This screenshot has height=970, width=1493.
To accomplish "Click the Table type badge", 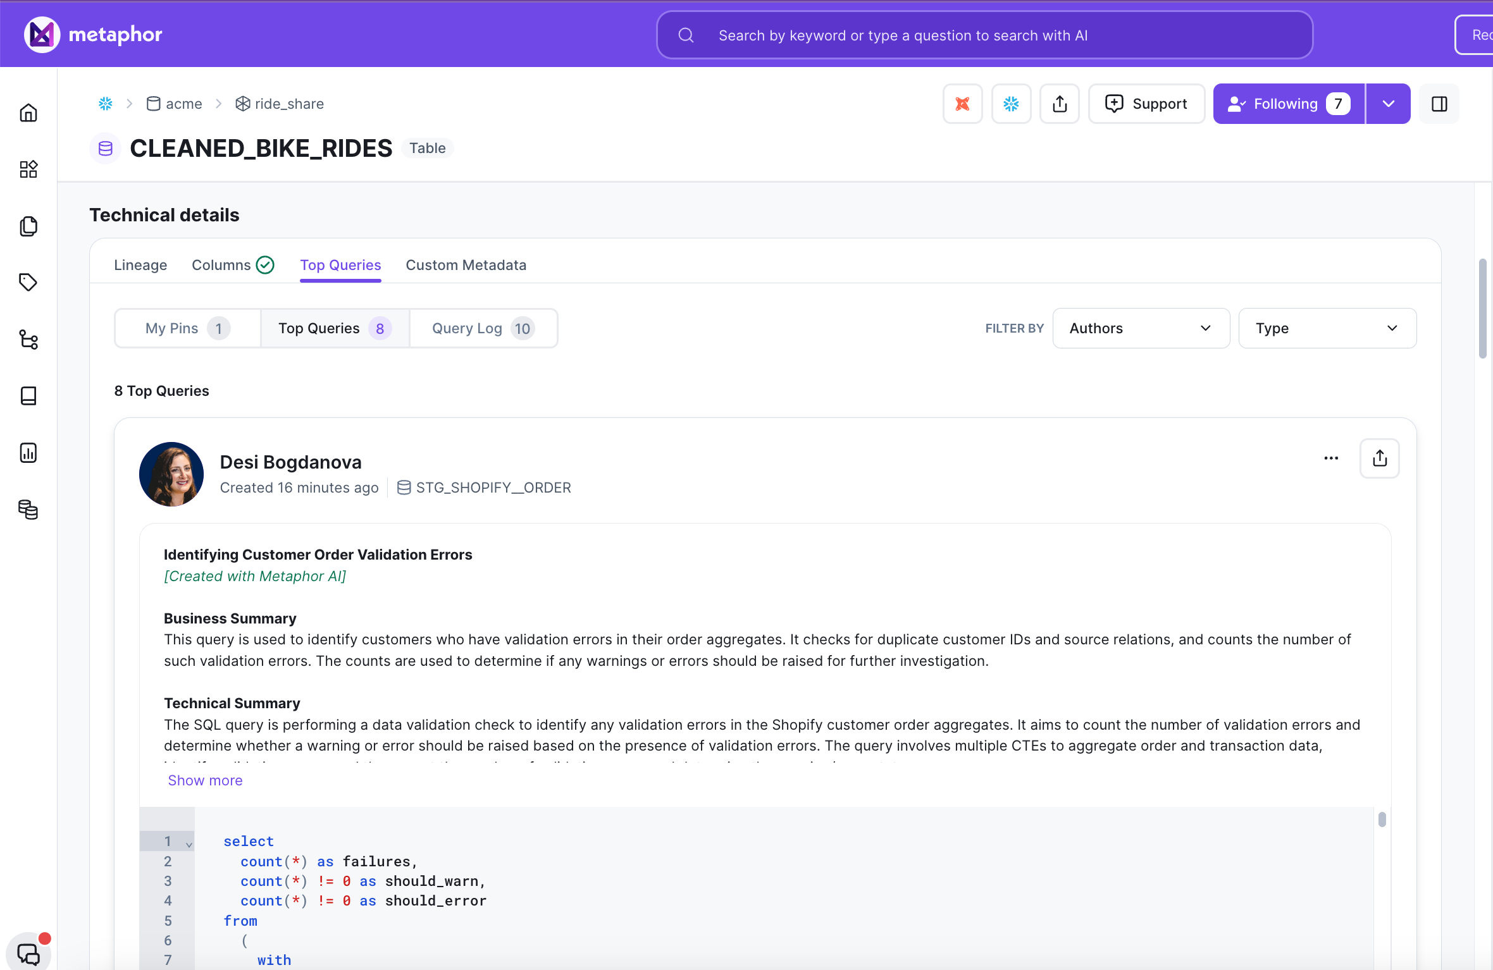I will tap(428, 148).
